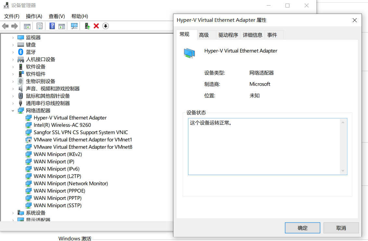Select WAN Miniport (IKEv2)
This screenshot has height=241, width=368.
click(x=58, y=154)
